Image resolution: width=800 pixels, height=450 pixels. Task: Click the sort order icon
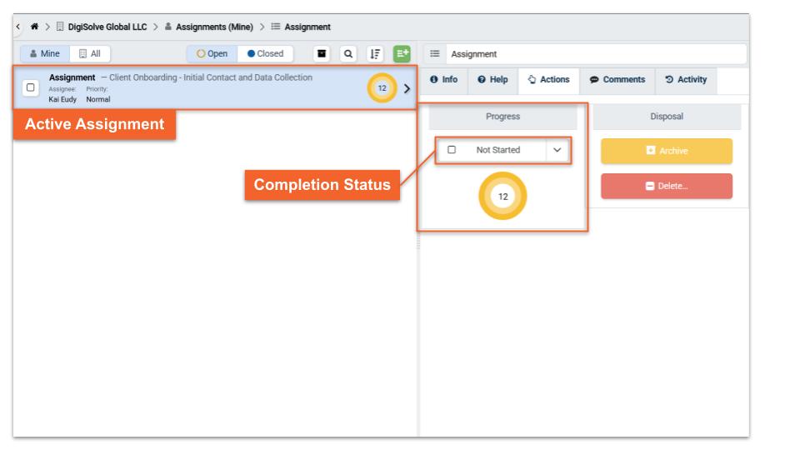(x=377, y=54)
